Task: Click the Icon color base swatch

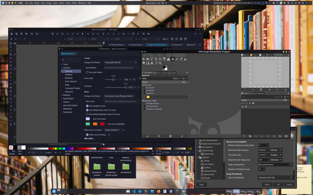Action: (88, 119)
